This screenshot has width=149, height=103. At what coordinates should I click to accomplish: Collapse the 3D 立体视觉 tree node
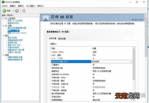pyautogui.click(x=3, y=19)
